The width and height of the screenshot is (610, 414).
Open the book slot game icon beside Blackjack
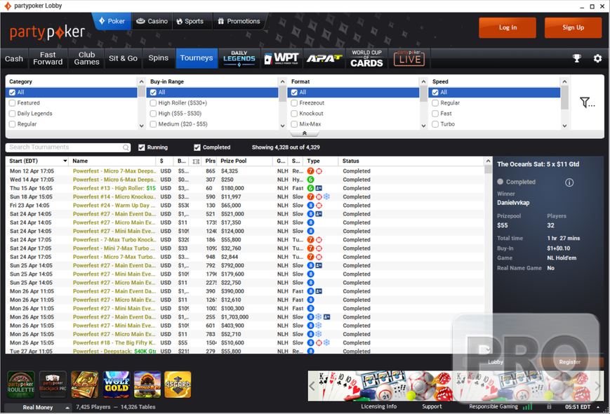point(85,385)
